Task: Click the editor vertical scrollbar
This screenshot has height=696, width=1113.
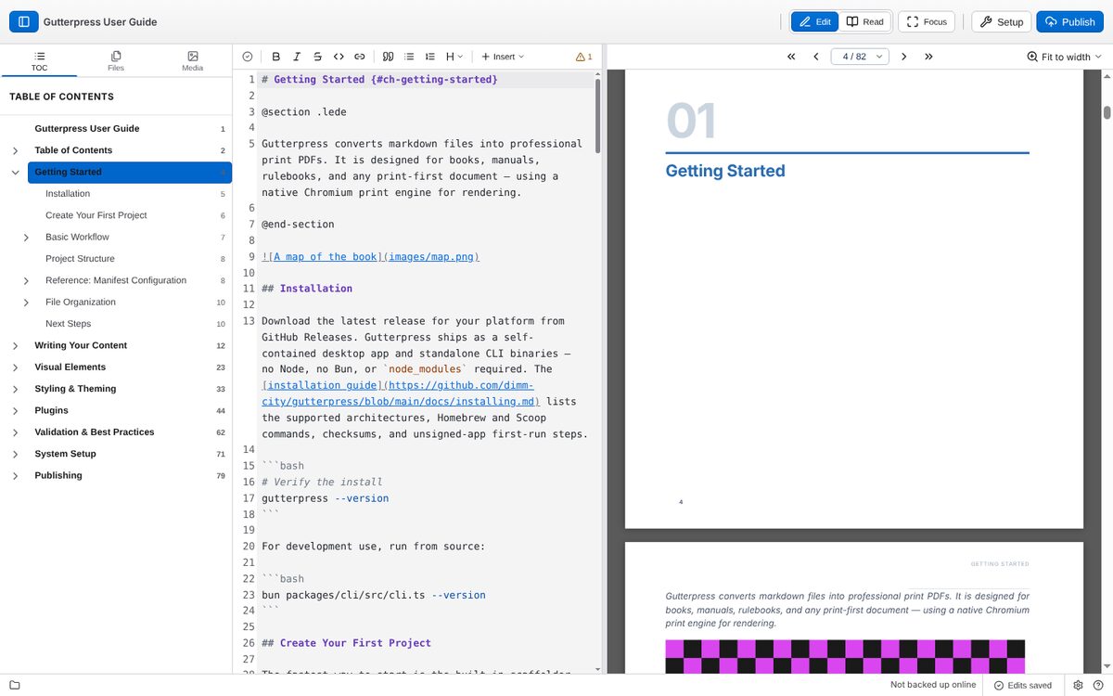Action: [597, 116]
